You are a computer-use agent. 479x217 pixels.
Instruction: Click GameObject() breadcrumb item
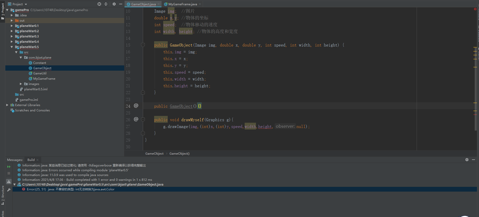(x=180, y=154)
